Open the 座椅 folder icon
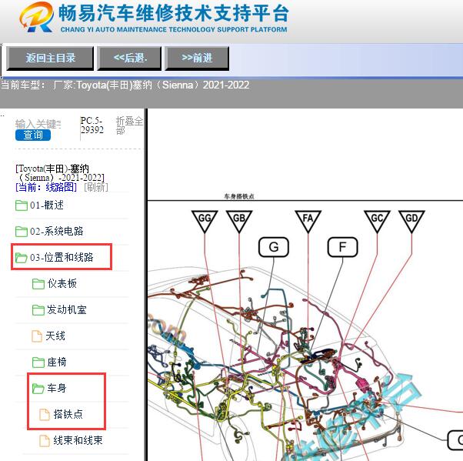Image resolution: width=463 pixels, height=461 pixels. point(38,362)
